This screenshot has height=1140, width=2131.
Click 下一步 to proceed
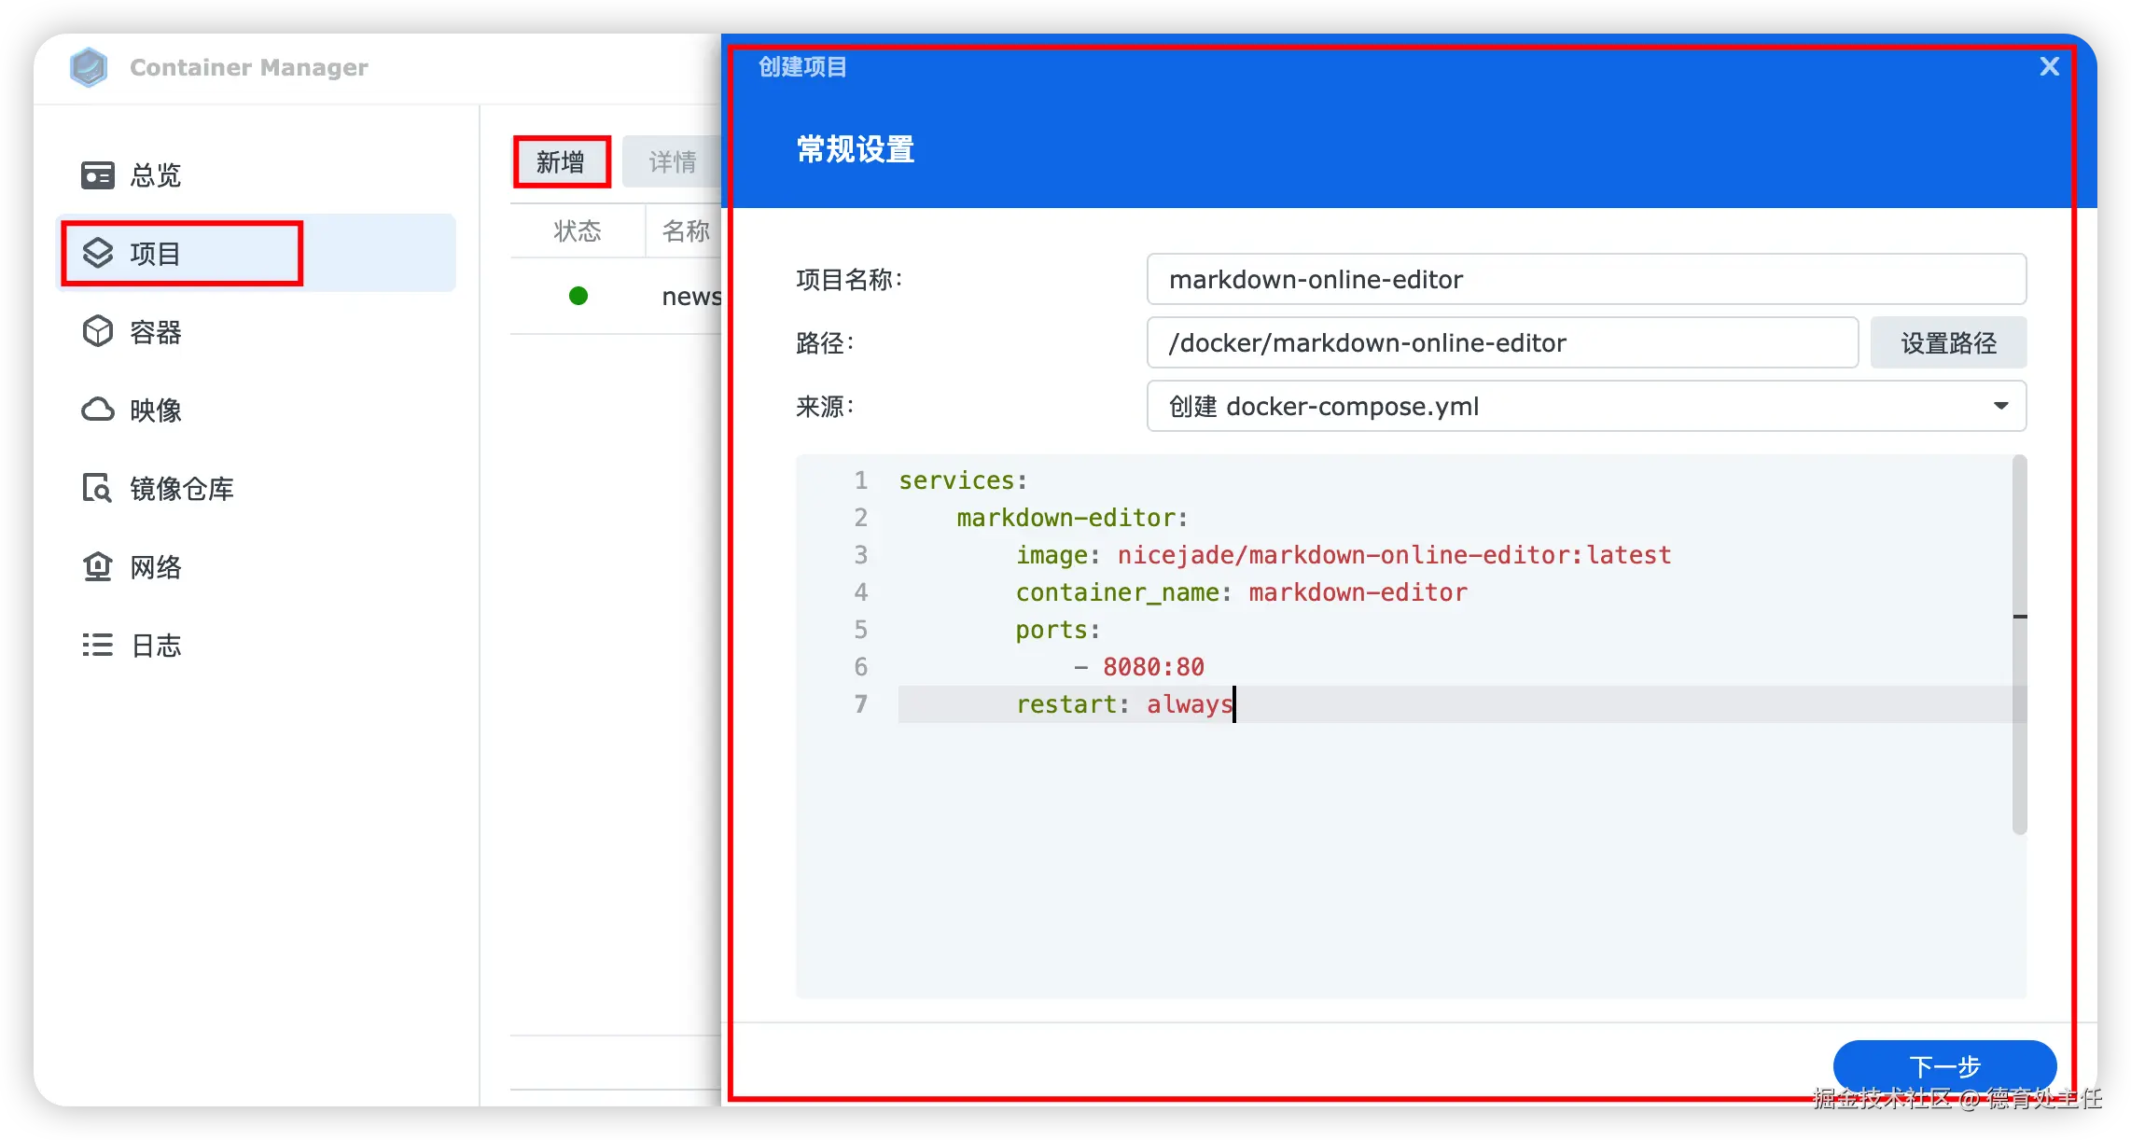tap(1944, 1065)
